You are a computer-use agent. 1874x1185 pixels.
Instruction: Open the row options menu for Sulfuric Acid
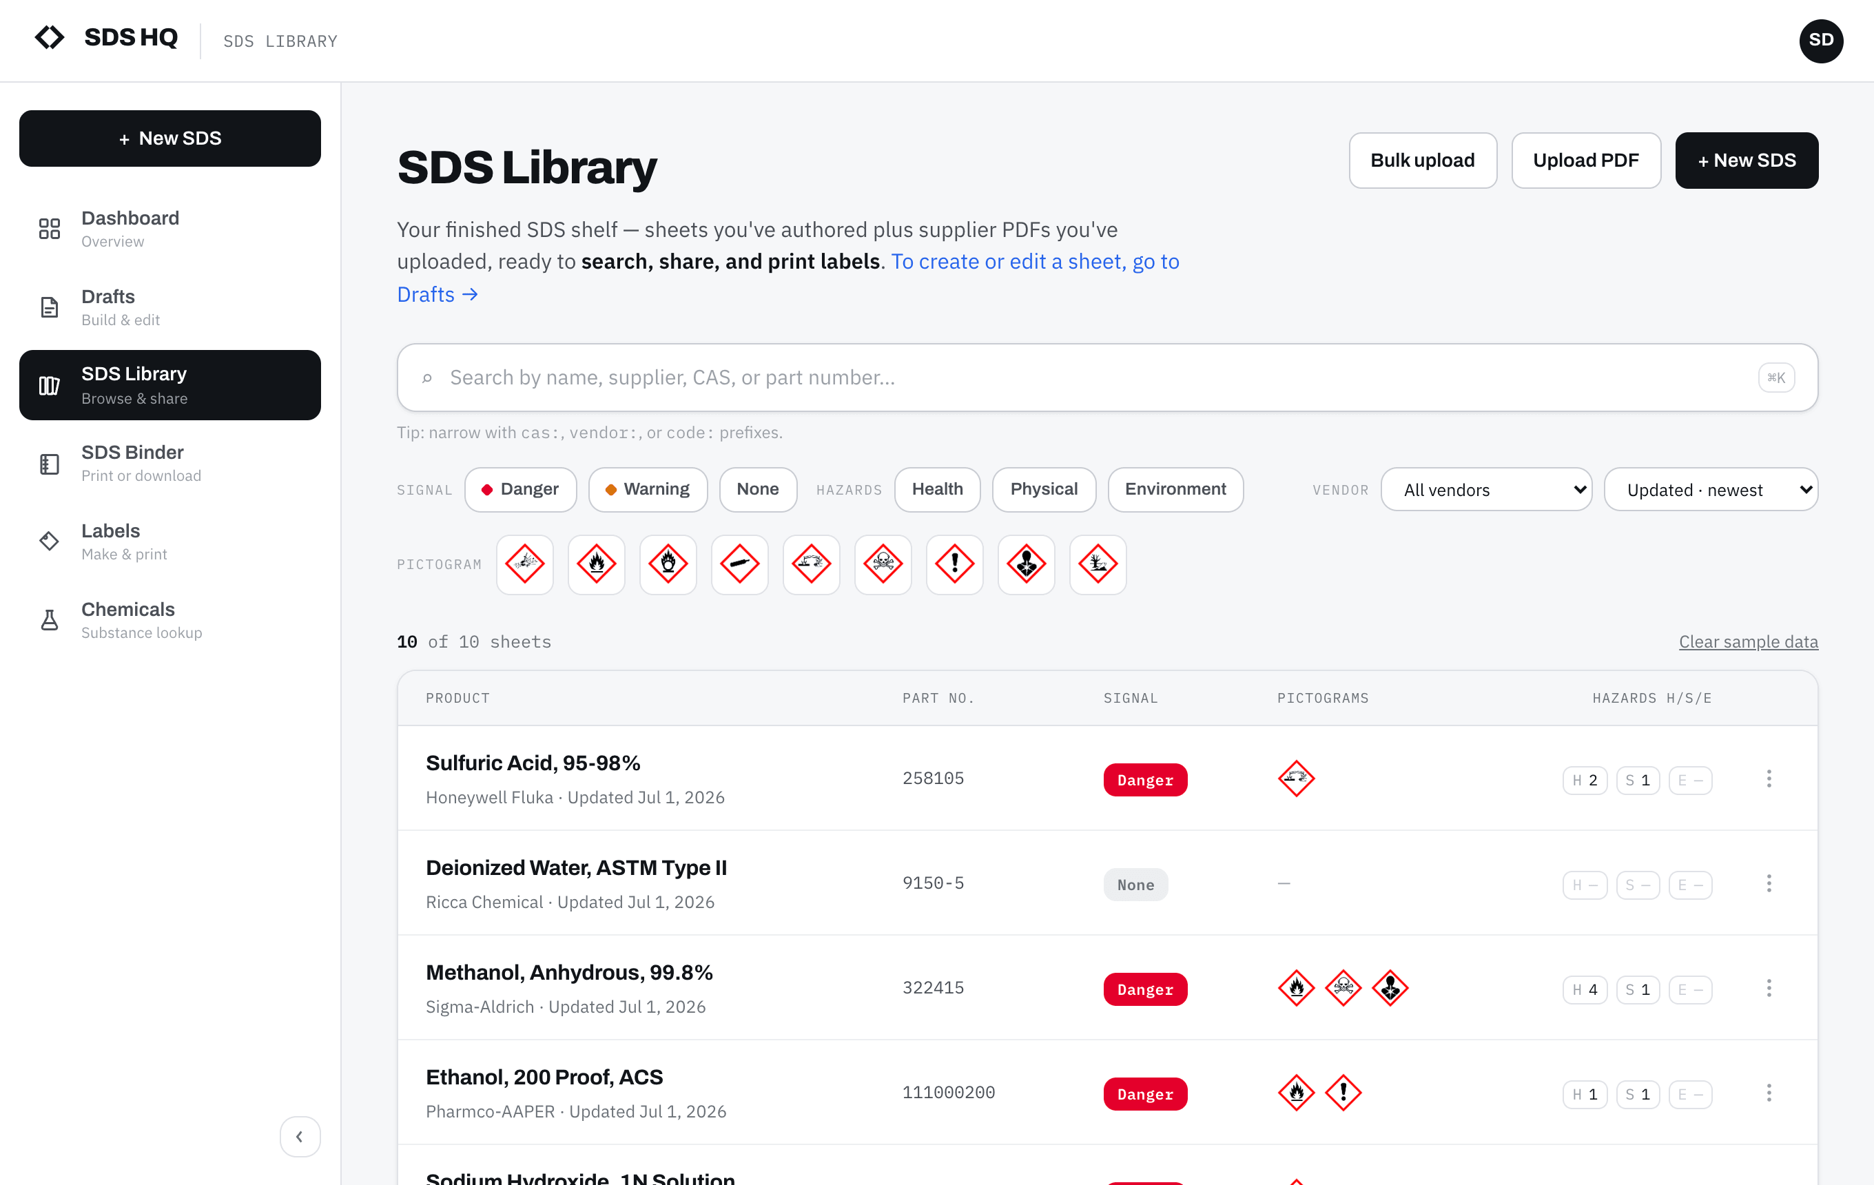[x=1769, y=779]
